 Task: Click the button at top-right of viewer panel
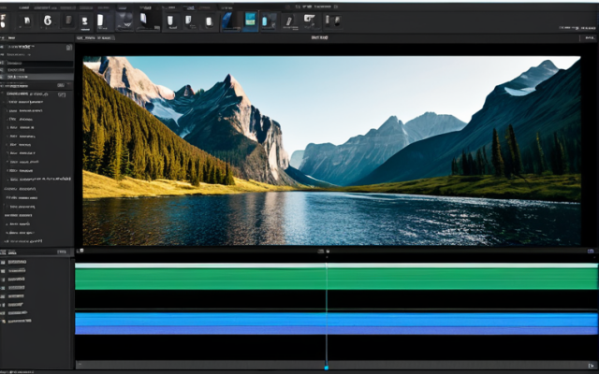(x=589, y=37)
